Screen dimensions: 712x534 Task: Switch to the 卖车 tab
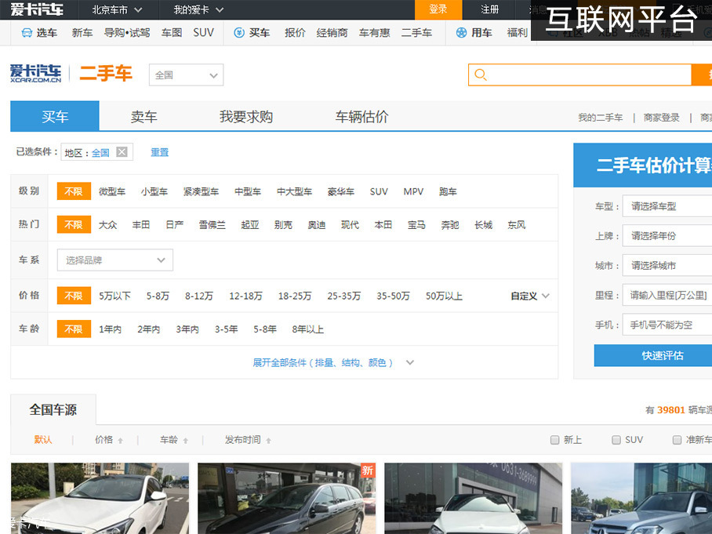click(143, 117)
